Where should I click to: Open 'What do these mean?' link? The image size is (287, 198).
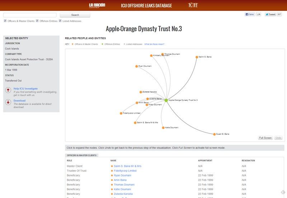(154, 44)
